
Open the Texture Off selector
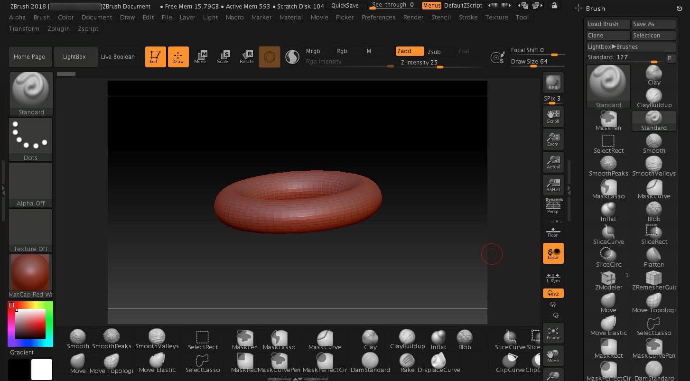click(x=31, y=230)
